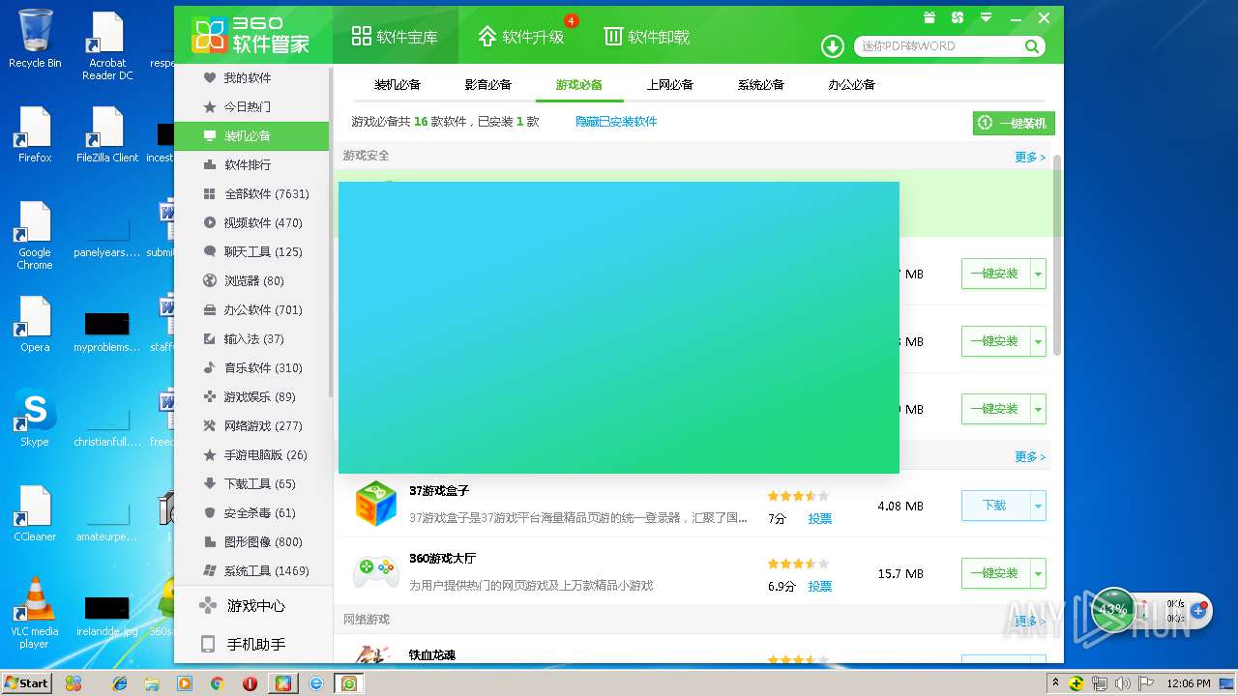Click the 360软件管家 logo

click(x=251, y=36)
